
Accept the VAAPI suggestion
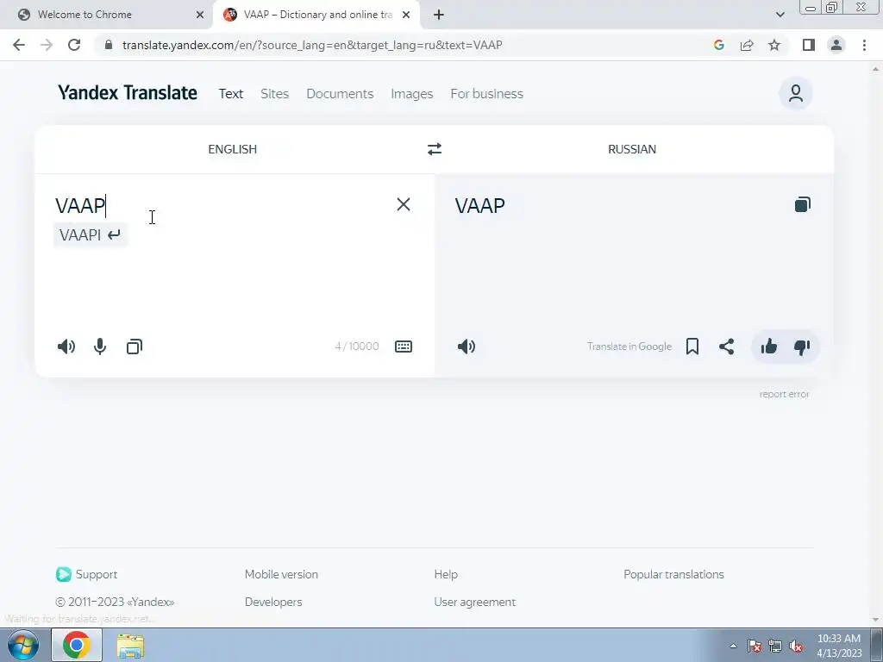[90, 234]
